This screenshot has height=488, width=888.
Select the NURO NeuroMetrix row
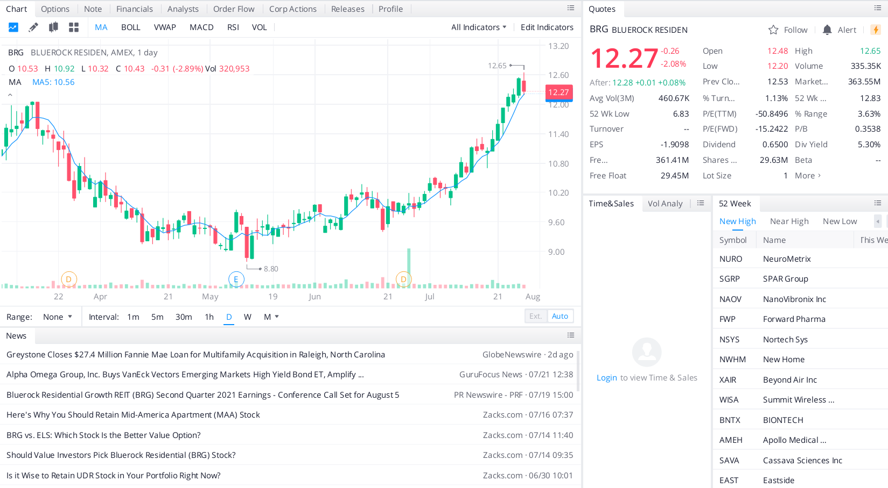point(800,259)
